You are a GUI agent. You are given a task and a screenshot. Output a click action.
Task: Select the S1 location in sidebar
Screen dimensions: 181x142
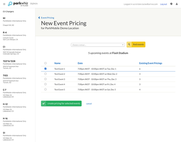4,133
